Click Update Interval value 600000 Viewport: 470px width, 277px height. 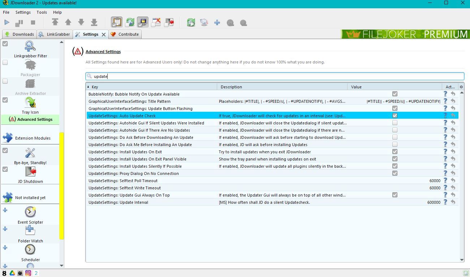pos(434,202)
